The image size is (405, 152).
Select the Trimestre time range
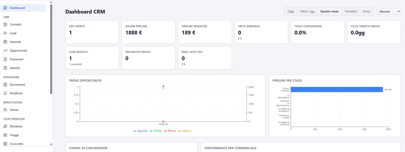(351, 11)
